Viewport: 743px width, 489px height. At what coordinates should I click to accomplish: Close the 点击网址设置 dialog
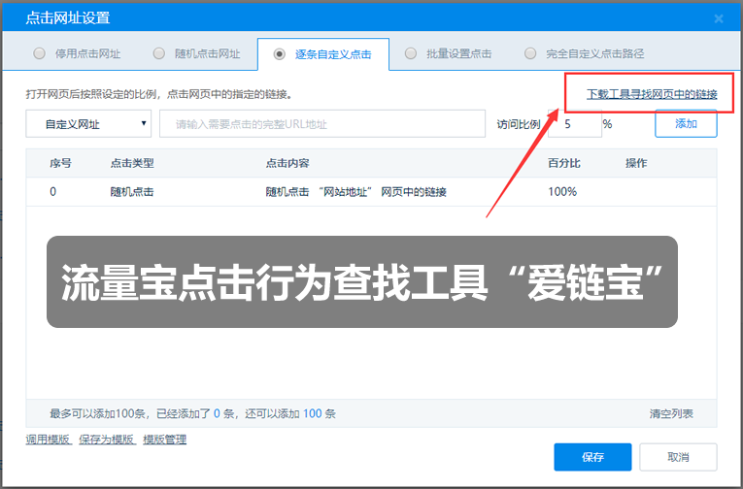point(719,18)
